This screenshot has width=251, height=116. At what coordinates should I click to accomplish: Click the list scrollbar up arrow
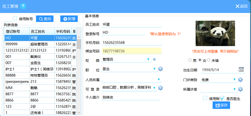[x=79, y=37]
